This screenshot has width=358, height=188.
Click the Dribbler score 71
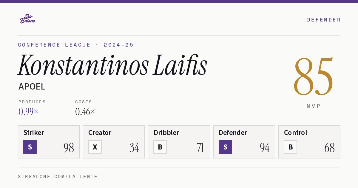[x=200, y=148]
